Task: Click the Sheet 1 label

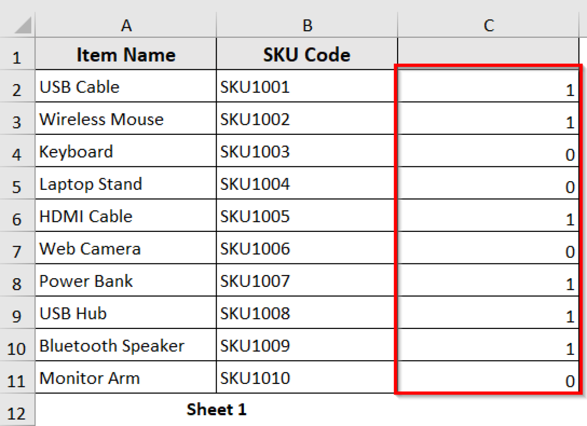Action: pyautogui.click(x=217, y=409)
